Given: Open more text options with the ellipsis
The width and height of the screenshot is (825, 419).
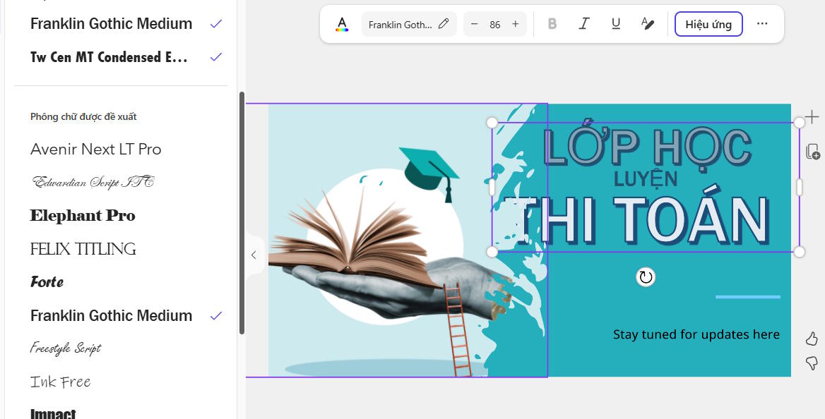Looking at the screenshot, I should (x=762, y=23).
